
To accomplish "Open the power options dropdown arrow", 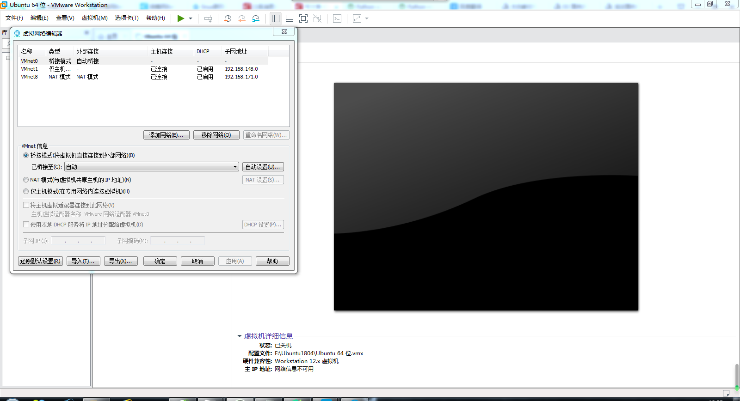I will [191, 18].
